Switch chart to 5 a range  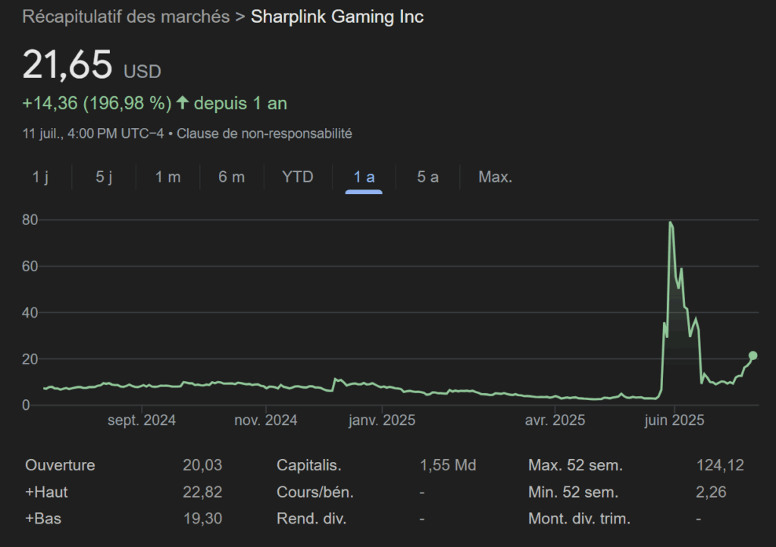pyautogui.click(x=427, y=177)
